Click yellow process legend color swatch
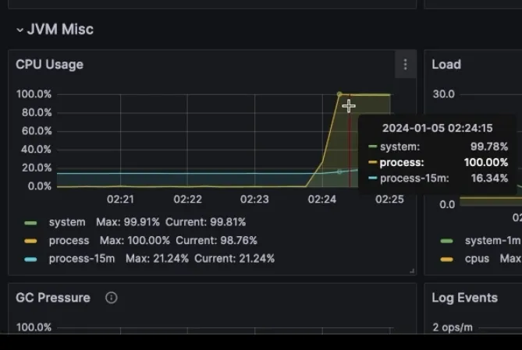 [x=30, y=241]
